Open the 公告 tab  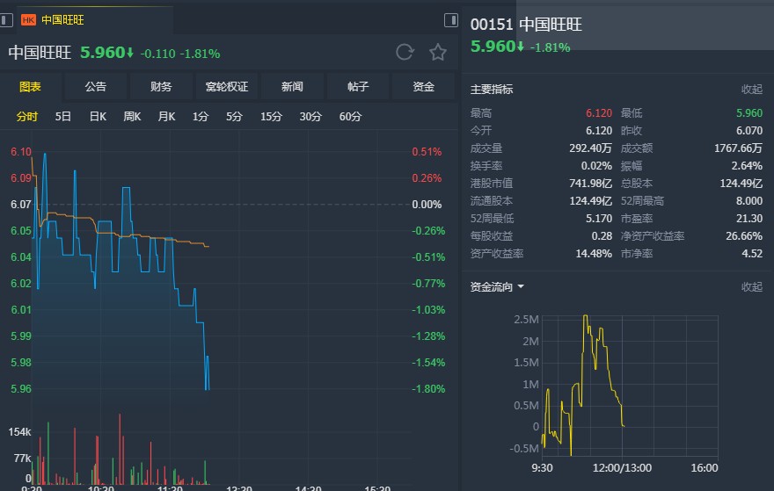95,87
